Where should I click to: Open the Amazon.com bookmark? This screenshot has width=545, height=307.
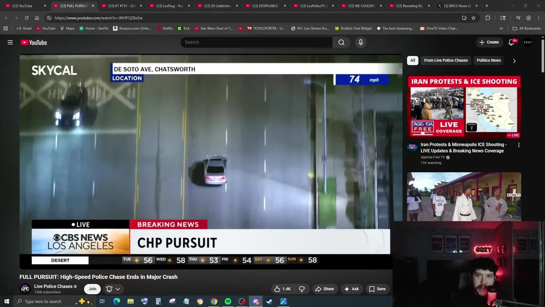(x=132, y=28)
